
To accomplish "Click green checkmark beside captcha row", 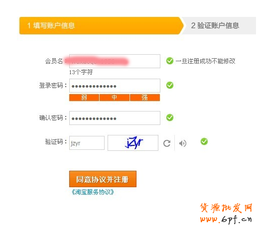I will tap(204, 141).
